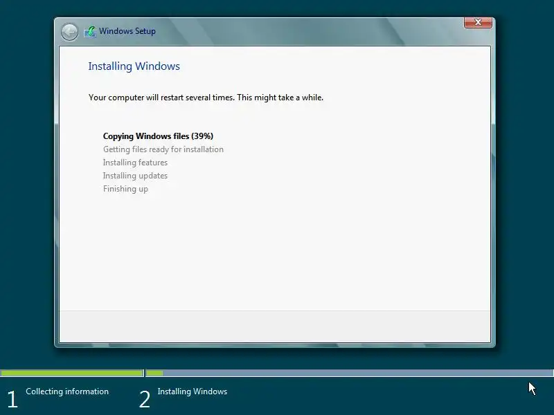Click the Installing Windows stage progress bar
This screenshot has width=554, height=415.
click(350, 373)
